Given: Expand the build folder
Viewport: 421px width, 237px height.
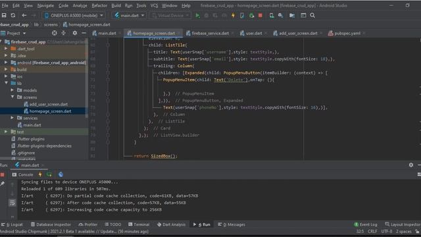Looking at the screenshot, I should 6,69.
